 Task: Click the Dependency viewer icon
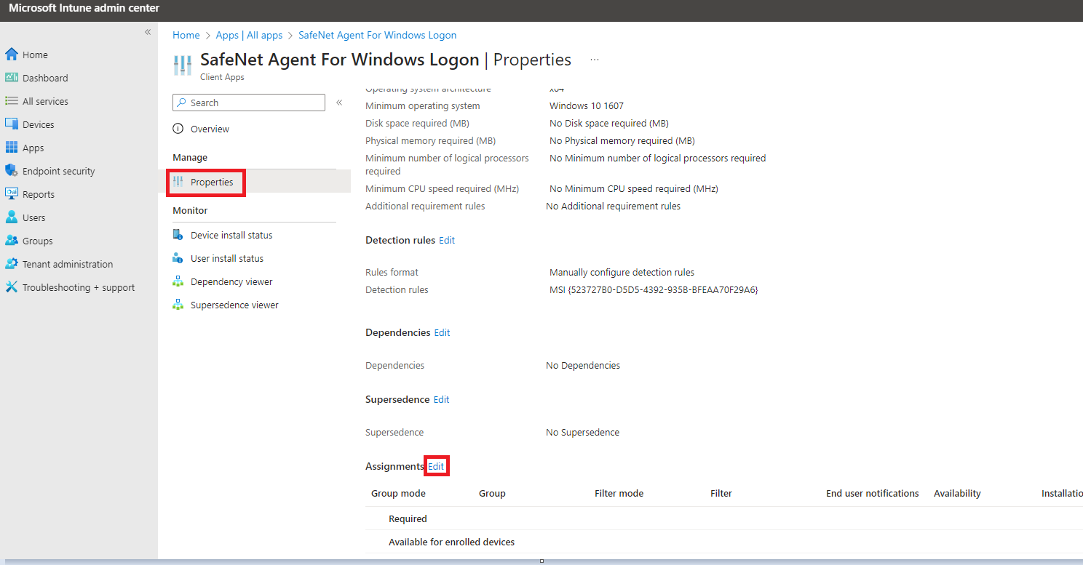178,281
